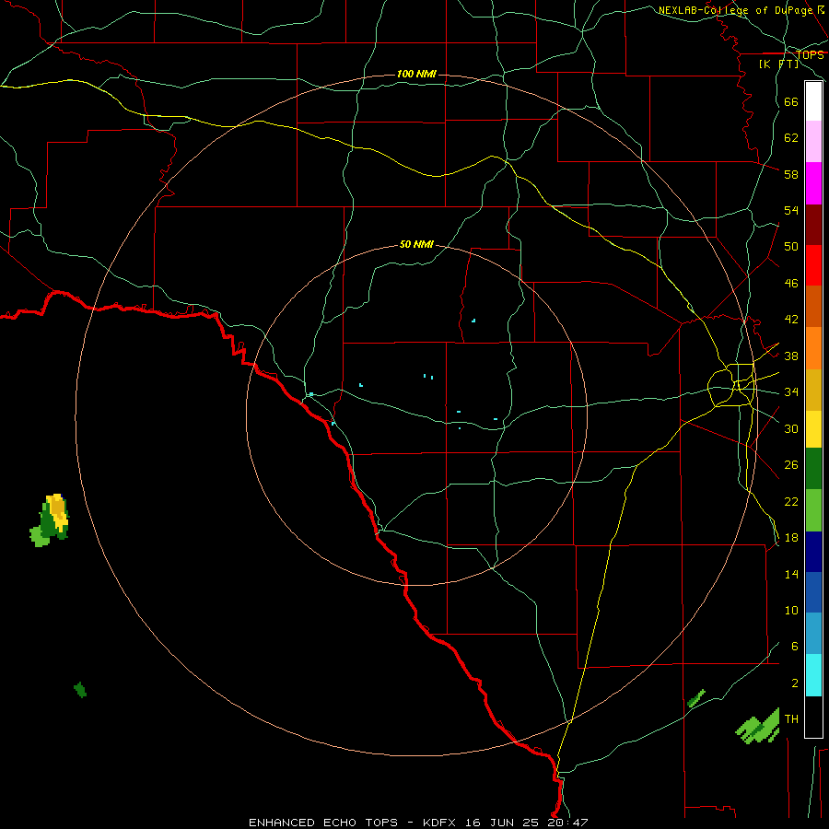
Task: Click the light green echo cluster at lower right
Action: click(758, 727)
